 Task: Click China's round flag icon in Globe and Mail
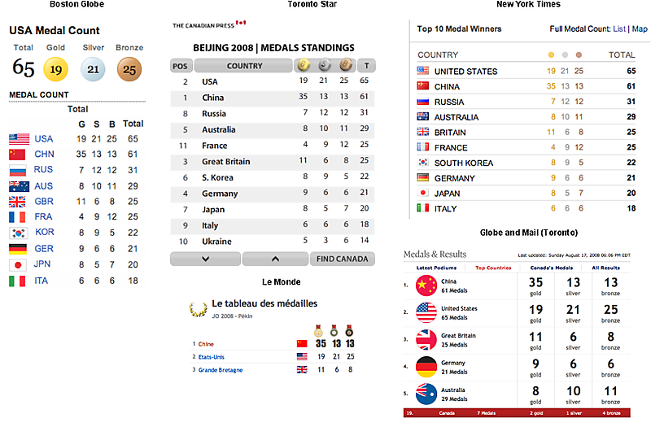[426, 285]
